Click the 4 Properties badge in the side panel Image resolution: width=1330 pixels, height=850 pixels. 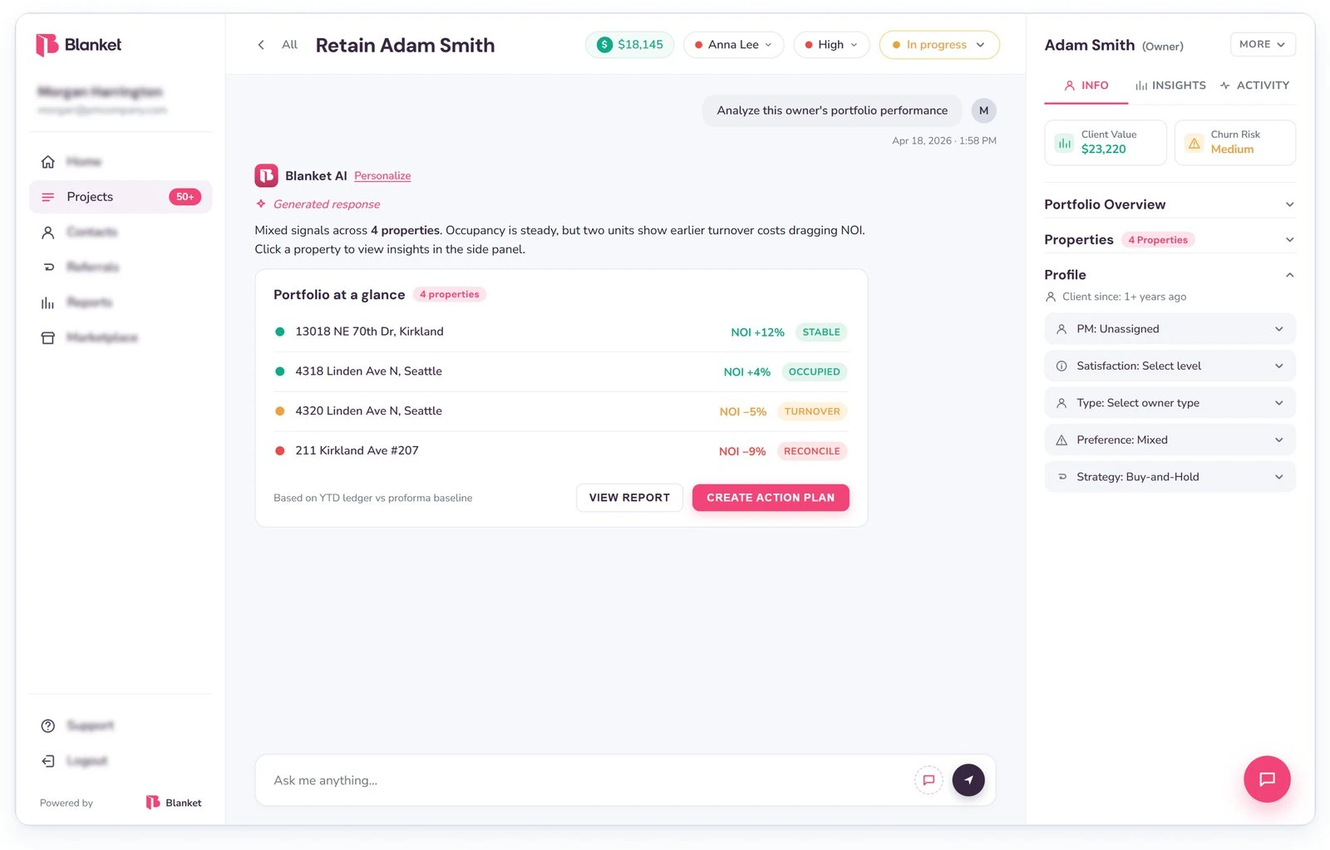1158,240
